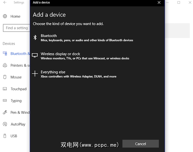Image resolution: width=193 pixels, height=152 pixels.
Task: Click the AutoPlay icon in sidebar
Action: (x=5, y=124)
